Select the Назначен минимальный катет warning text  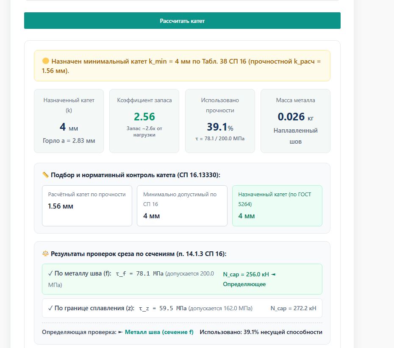(181, 66)
